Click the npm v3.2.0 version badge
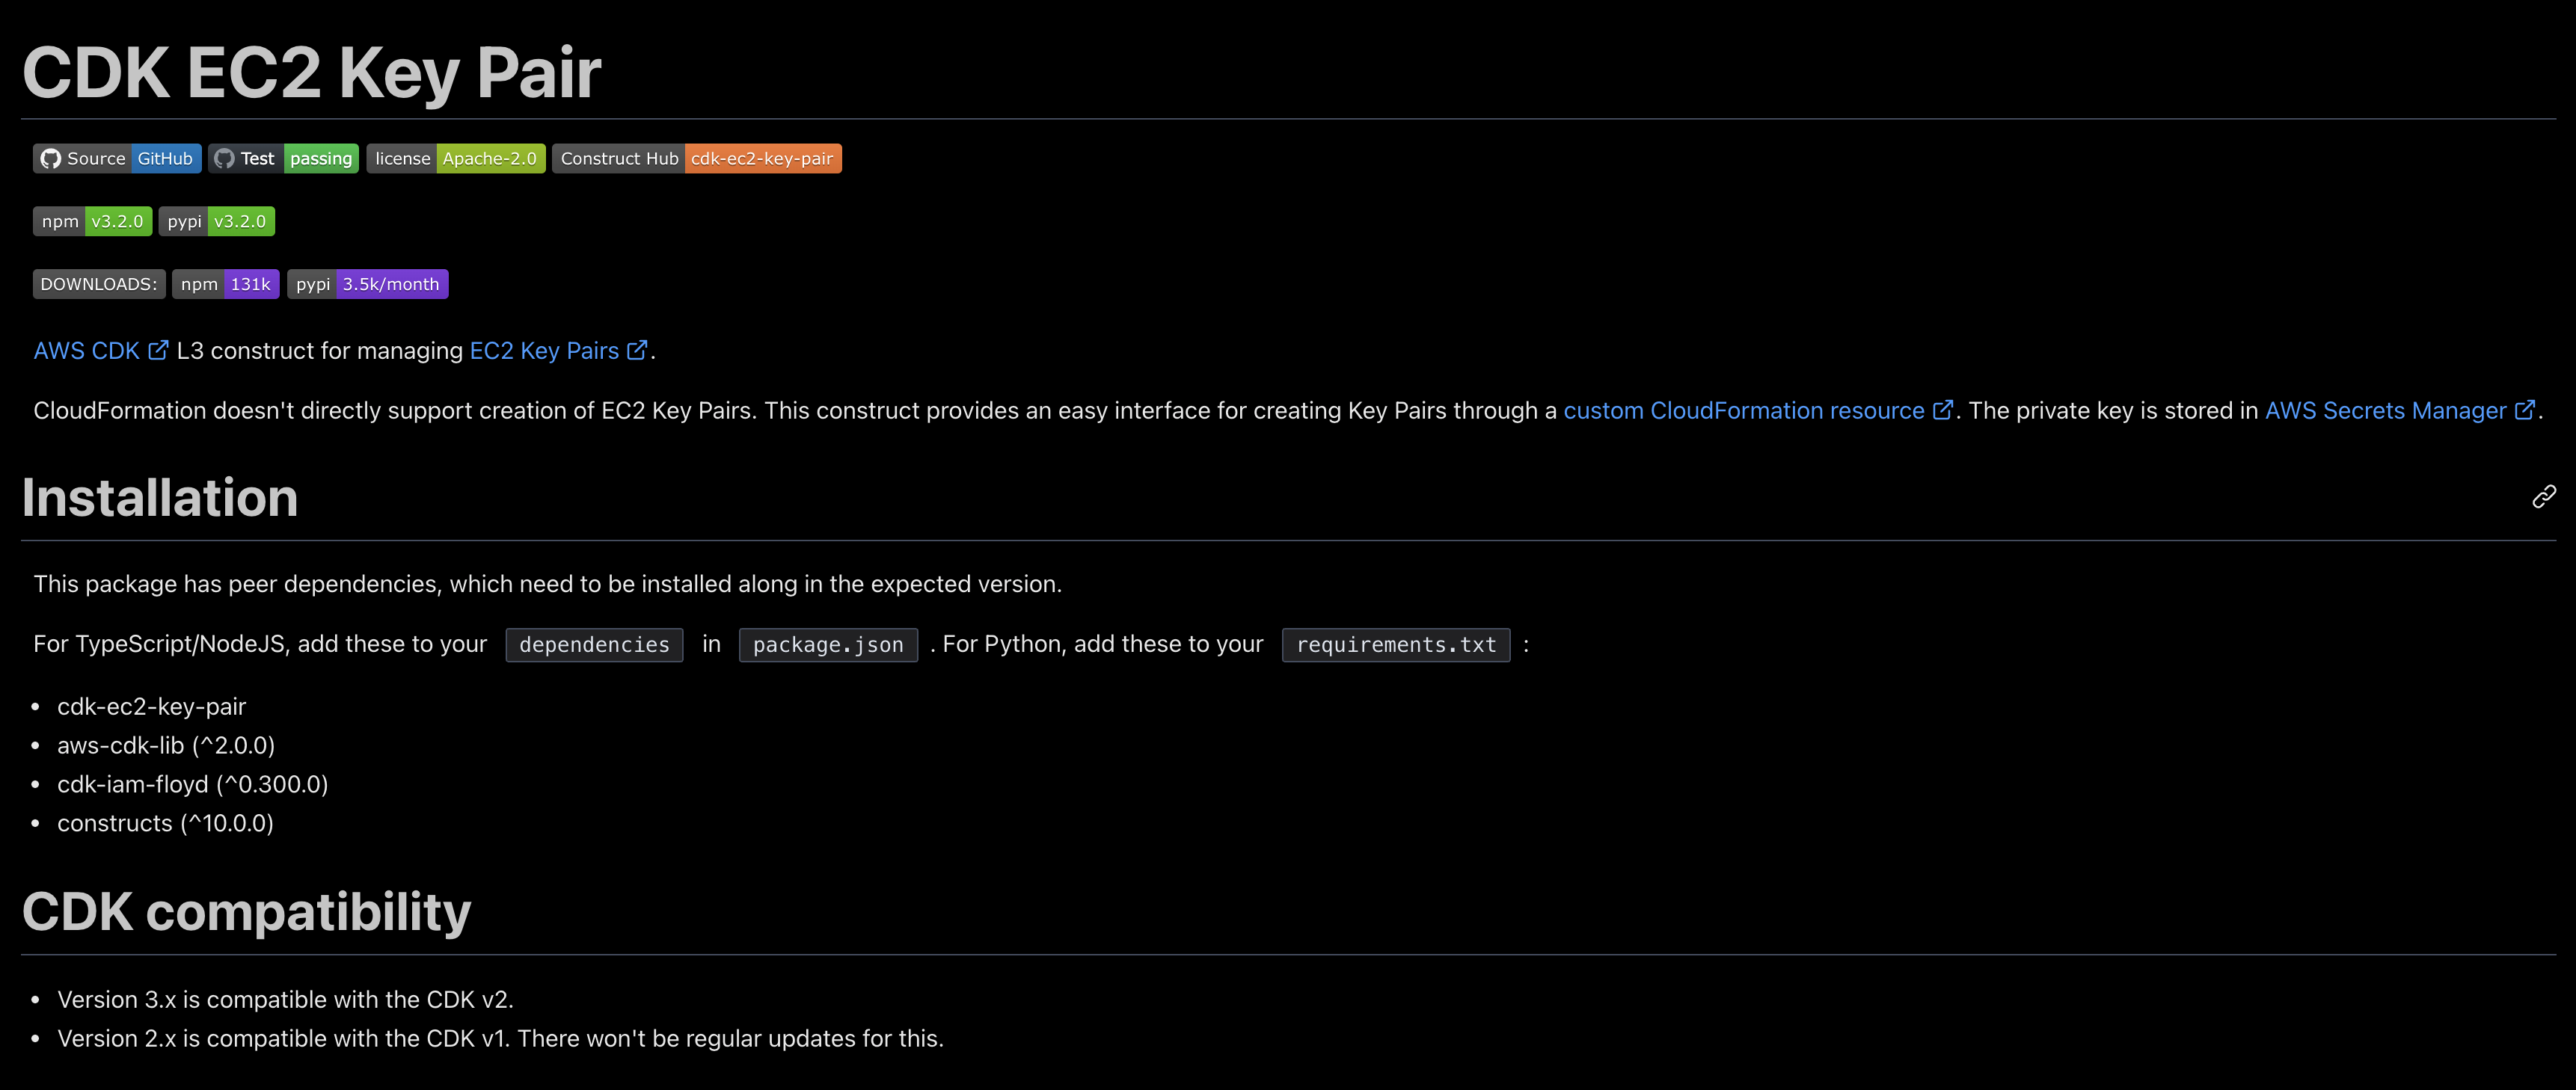This screenshot has width=2576, height=1090. tap(92, 221)
